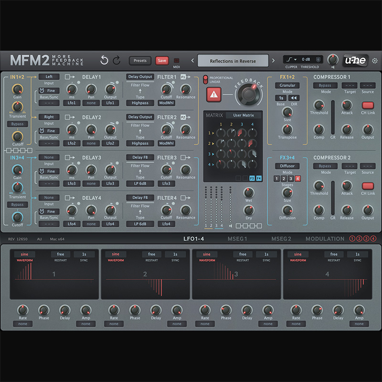Image resolution: width=382 pixels, height=382 pixels.
Task: Click the threshold shield icon
Action: pyautogui.click(x=318, y=59)
